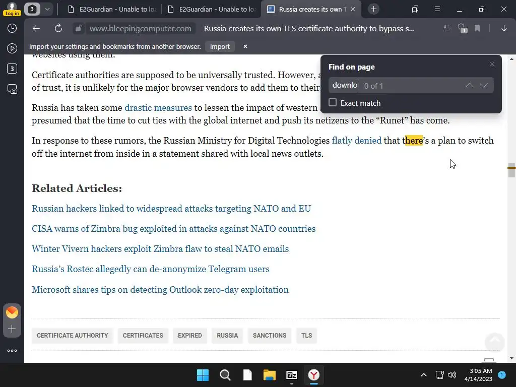The image size is (516, 387).
Task: Open the downloads arrow icon
Action: pyautogui.click(x=504, y=29)
